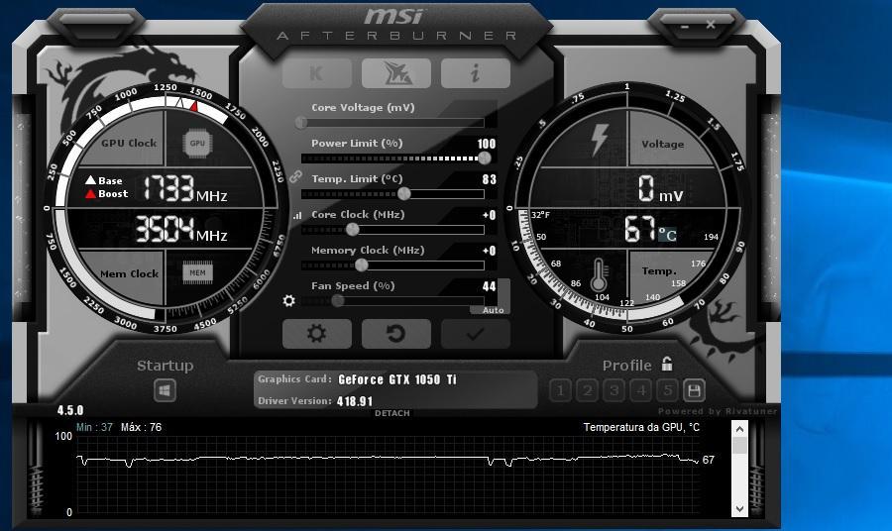
Task: Select profile slot 1
Action: 560,390
